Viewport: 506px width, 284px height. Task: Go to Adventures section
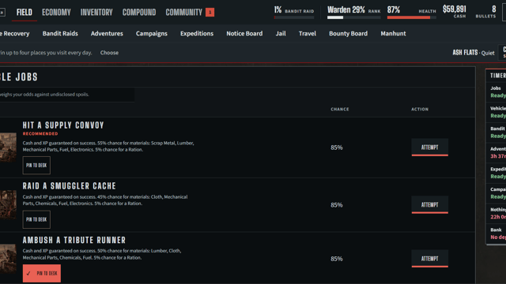coord(107,33)
